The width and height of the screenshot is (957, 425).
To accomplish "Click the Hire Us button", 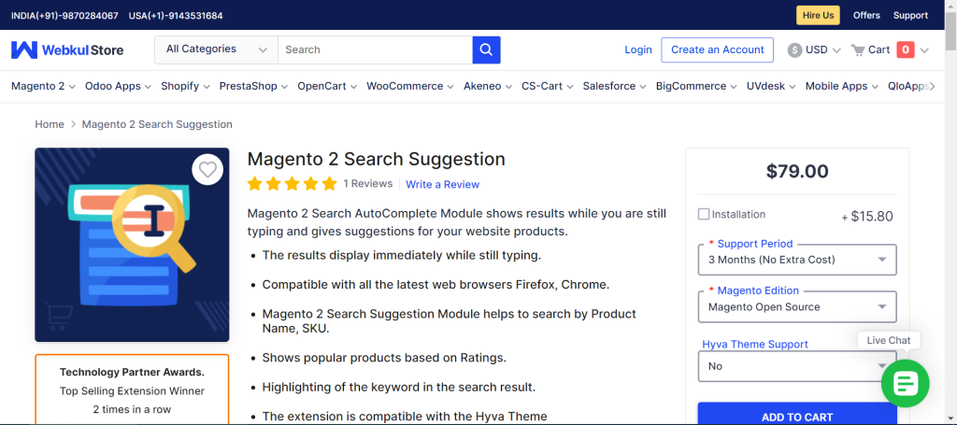I will point(818,15).
